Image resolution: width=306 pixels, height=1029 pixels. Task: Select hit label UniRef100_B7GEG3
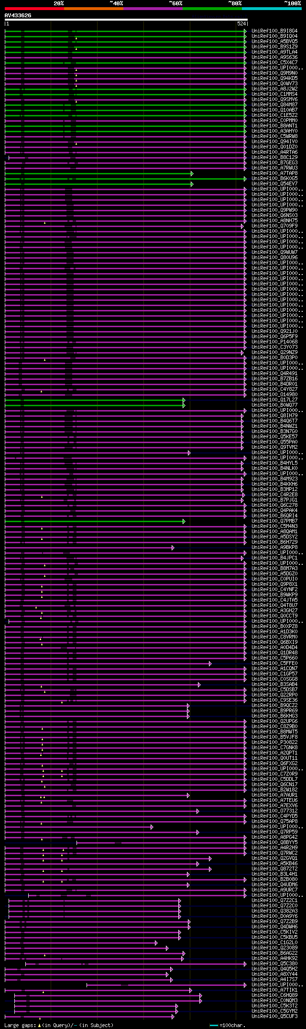[274, 162]
